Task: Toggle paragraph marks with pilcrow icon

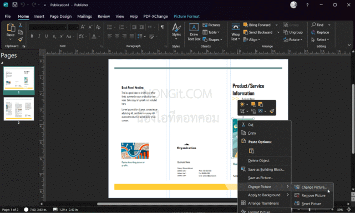Action: coord(163,27)
